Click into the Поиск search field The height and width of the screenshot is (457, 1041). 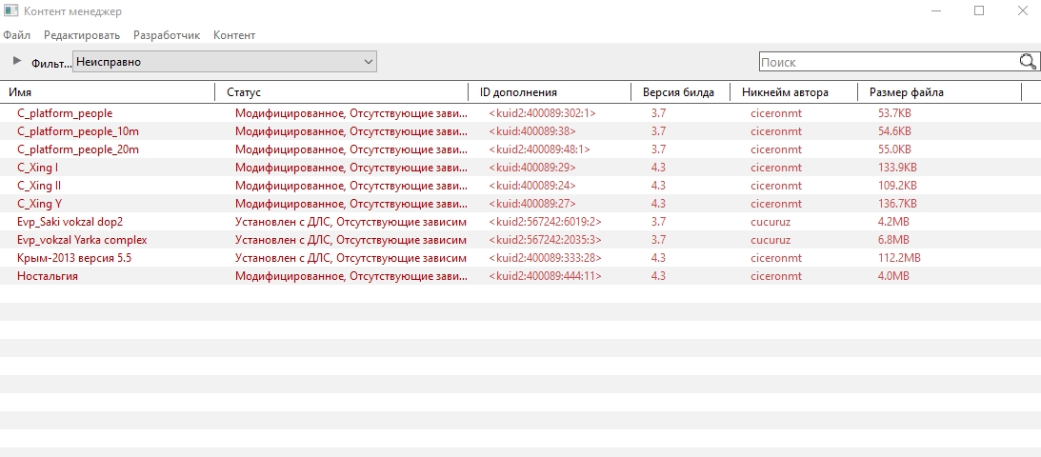[886, 62]
